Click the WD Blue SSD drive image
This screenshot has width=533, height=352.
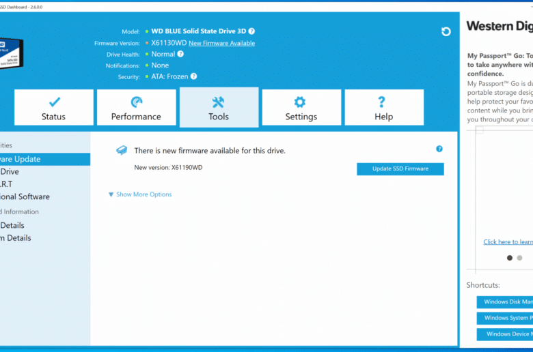[x=11, y=54]
